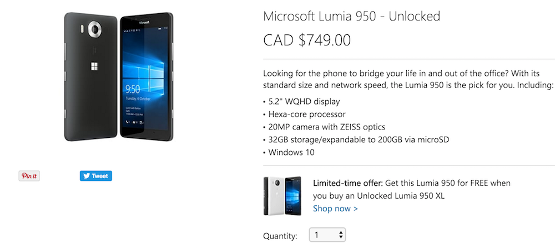555x249 pixels.
Task: Open the Shop now link
Action: [335, 209]
